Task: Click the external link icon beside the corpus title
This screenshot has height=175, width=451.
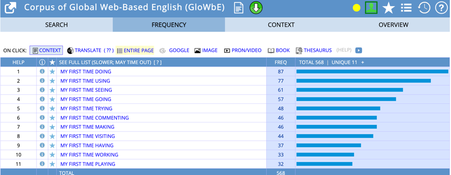Action: coord(10,8)
